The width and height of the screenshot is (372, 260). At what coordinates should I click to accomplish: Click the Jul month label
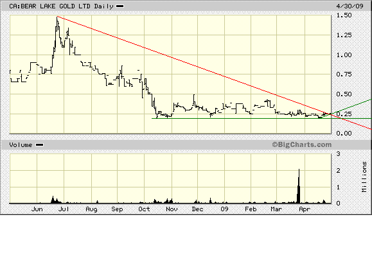[x=64, y=209]
